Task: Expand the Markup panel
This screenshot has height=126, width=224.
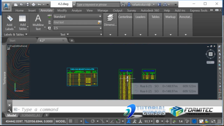Action: coord(170,35)
